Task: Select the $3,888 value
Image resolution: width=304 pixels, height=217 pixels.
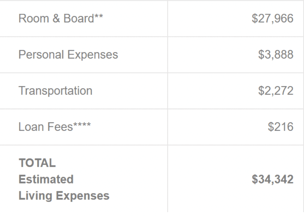Action: (276, 54)
